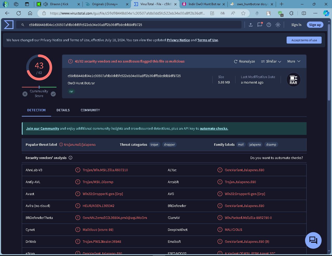This screenshot has width=332, height=256.
Task: Click the browser address bar URL
Action: (127, 13)
